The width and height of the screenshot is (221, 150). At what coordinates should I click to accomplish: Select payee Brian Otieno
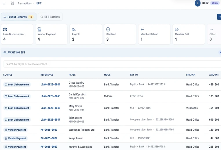pyautogui.click(x=76, y=118)
